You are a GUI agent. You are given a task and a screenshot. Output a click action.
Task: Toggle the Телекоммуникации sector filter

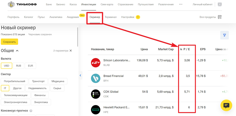[16, 95]
